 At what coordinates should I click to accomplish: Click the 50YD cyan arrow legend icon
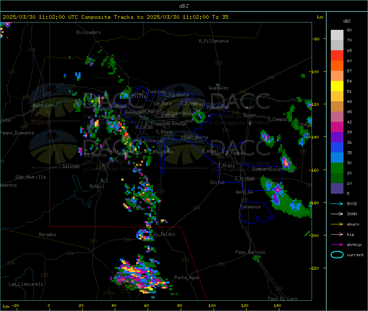337,204
